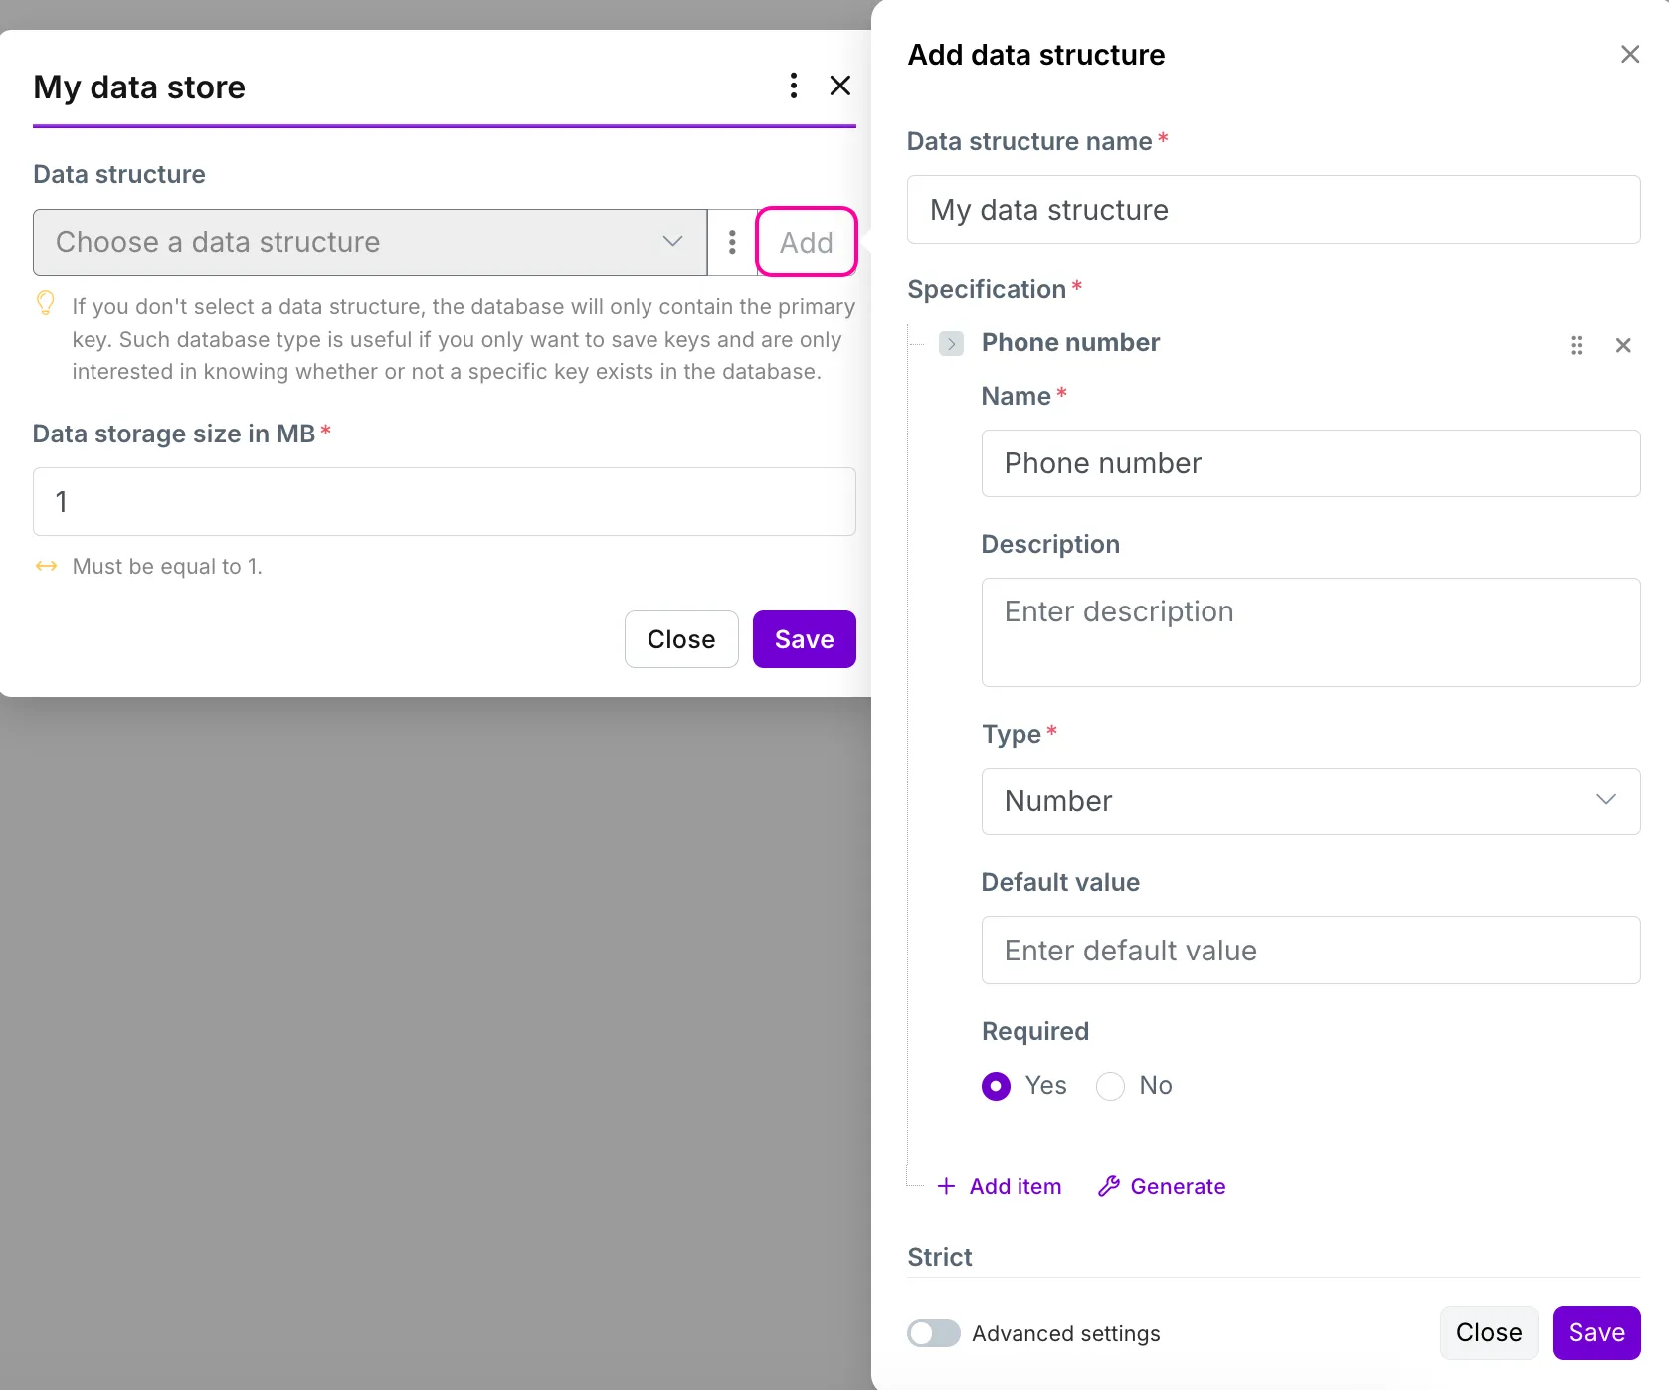The height and width of the screenshot is (1390, 1669).
Task: Click Generate with the wrench icon
Action: (1162, 1186)
